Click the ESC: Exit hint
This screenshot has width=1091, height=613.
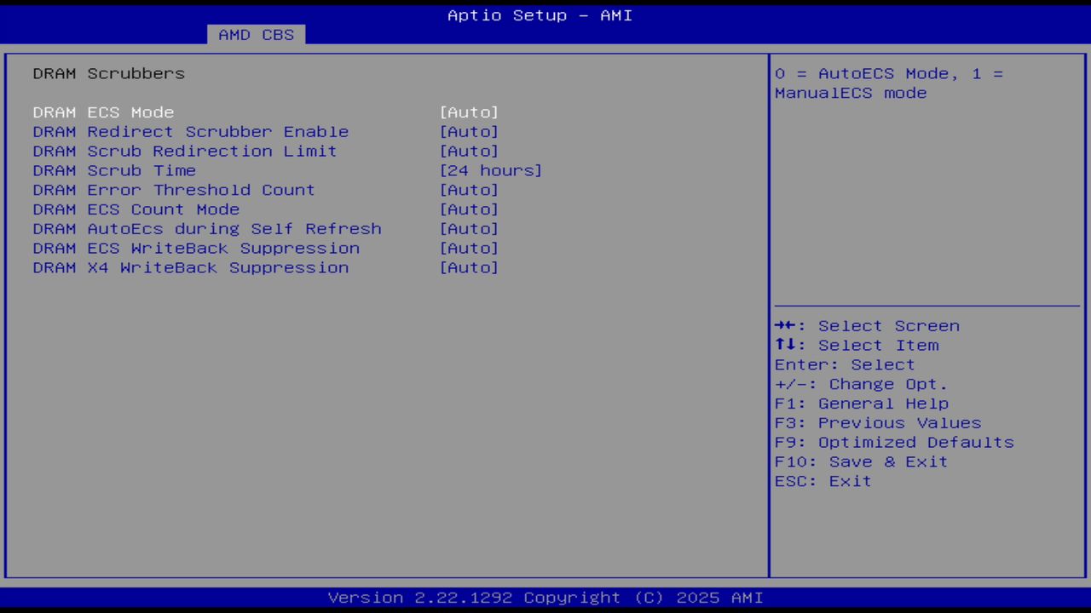[823, 481]
